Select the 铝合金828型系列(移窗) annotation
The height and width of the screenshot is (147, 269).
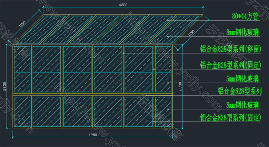[x=231, y=49]
